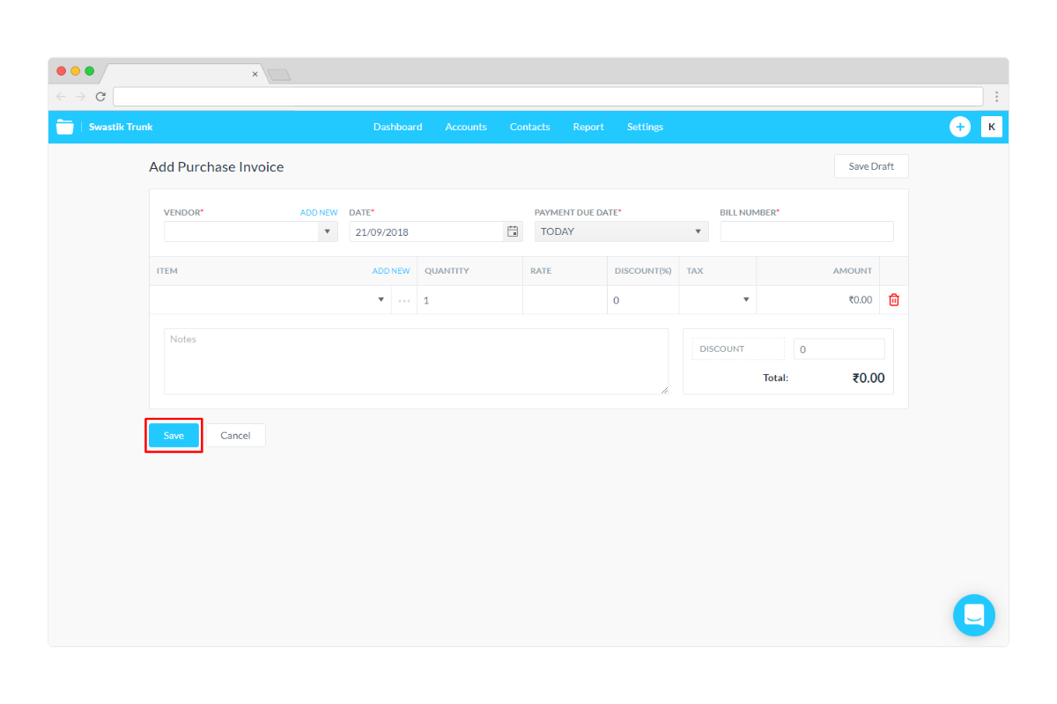The height and width of the screenshot is (704, 1057).
Task: Click the ₹0.00 total amount
Action: click(x=868, y=378)
